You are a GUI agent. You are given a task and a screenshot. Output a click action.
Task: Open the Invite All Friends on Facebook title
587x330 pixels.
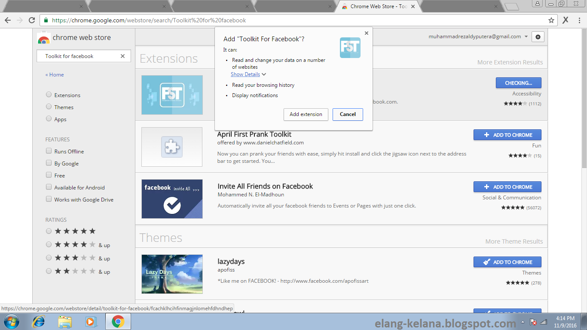265,186
